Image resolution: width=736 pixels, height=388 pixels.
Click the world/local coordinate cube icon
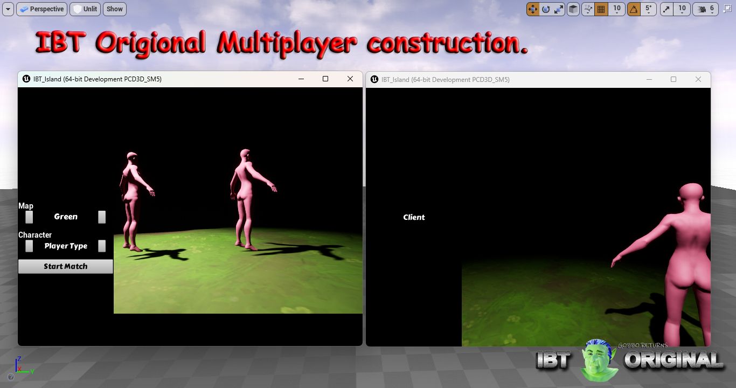(573, 9)
